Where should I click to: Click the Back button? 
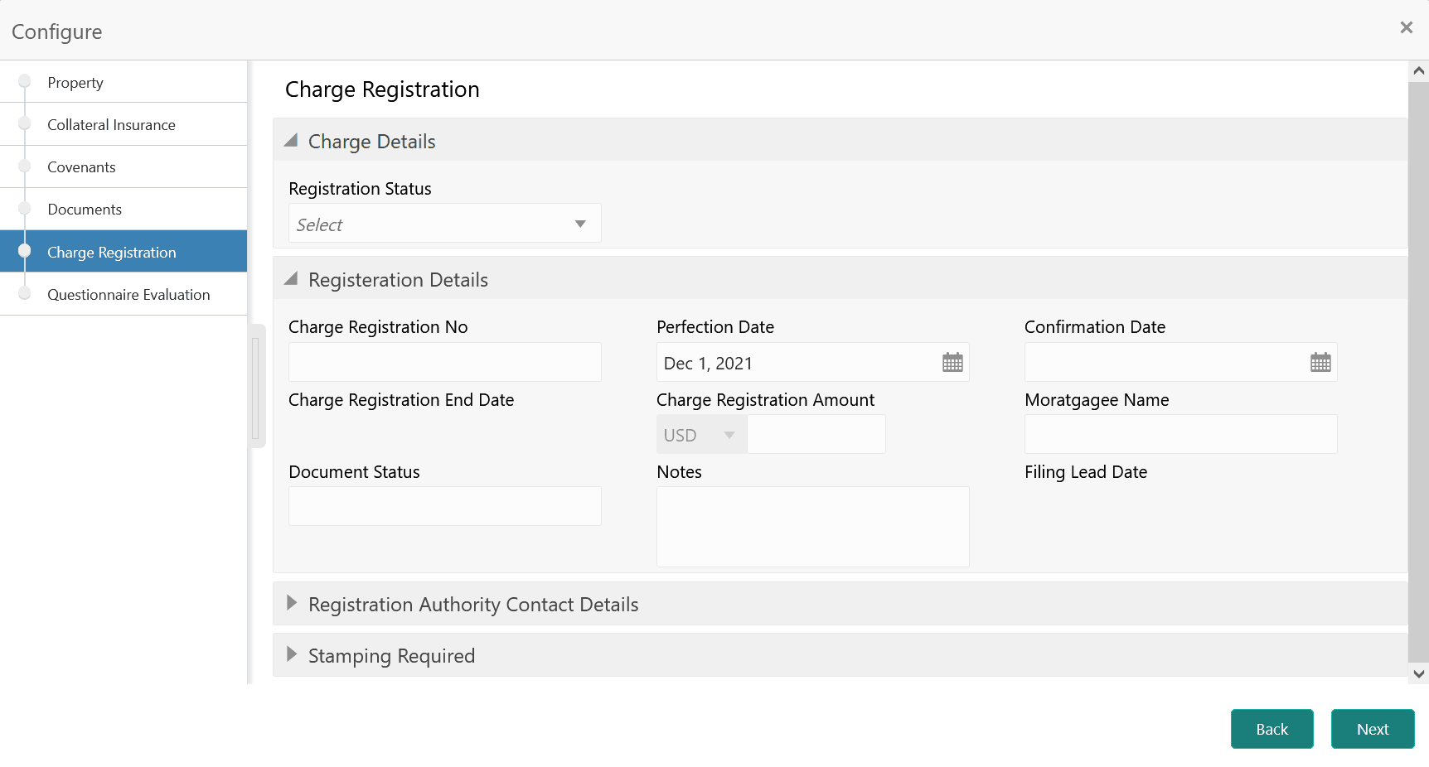click(x=1272, y=728)
